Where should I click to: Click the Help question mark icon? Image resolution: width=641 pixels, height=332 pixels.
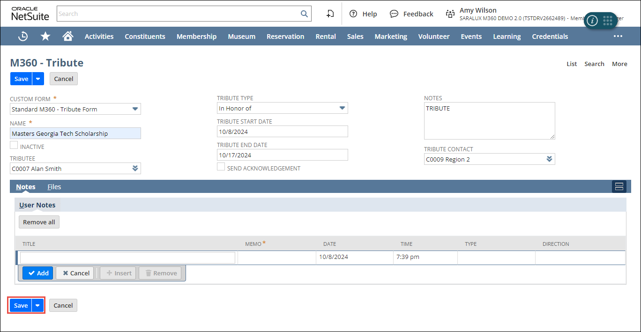tap(353, 14)
